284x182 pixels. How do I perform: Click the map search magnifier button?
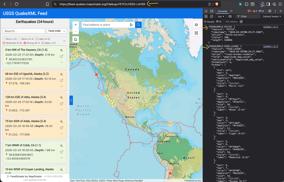pos(138,25)
